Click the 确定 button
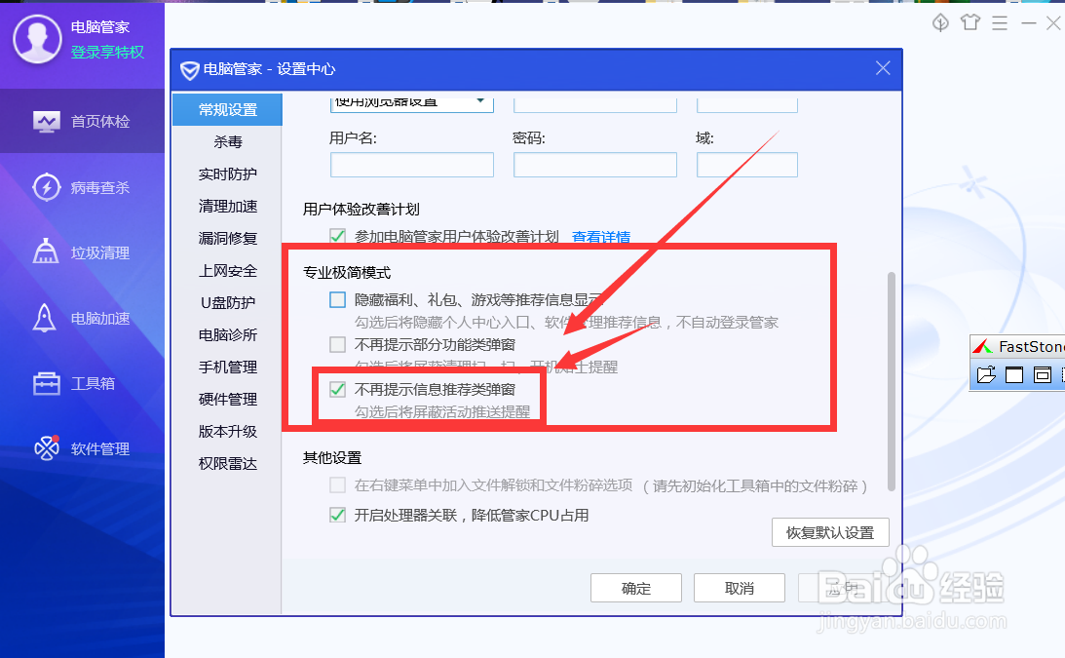Image resolution: width=1065 pixels, height=658 pixels. point(635,588)
